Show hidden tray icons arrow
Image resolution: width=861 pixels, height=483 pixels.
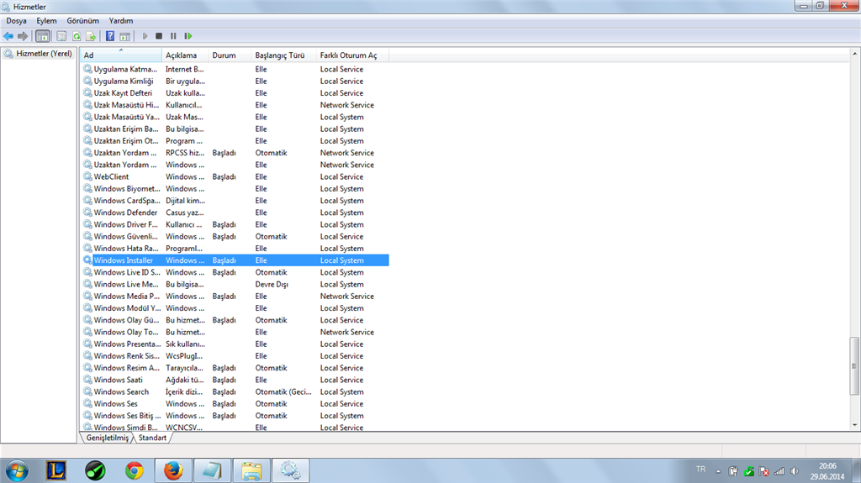coord(718,471)
